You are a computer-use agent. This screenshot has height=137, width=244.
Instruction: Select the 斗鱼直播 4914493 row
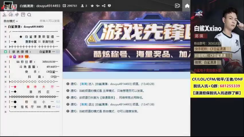point(32,67)
